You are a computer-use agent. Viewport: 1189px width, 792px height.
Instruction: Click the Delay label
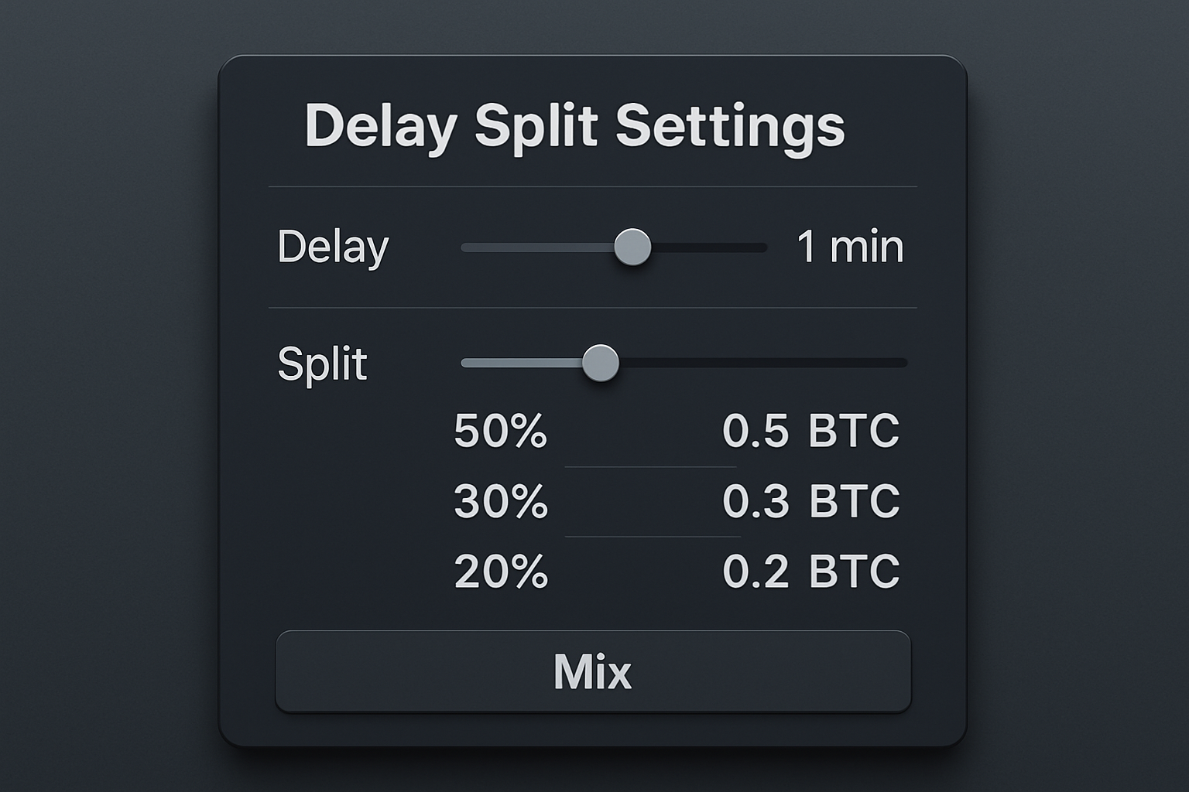334,247
